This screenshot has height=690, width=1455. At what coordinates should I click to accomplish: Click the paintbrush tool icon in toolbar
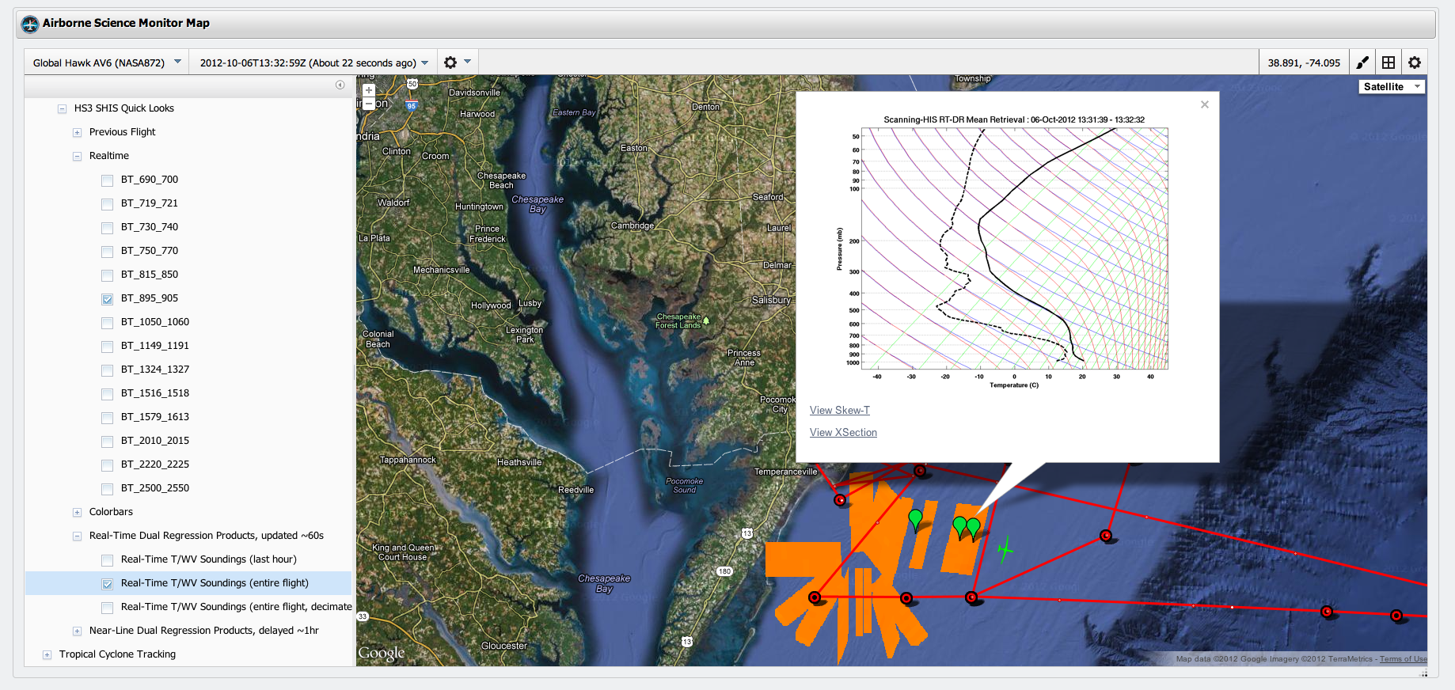coord(1362,63)
